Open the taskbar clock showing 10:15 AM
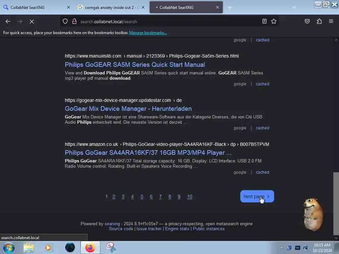 [322, 248]
